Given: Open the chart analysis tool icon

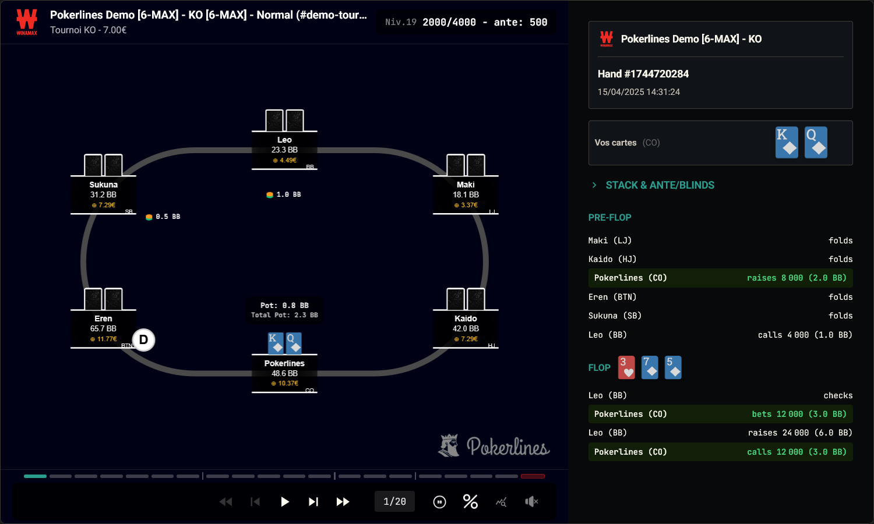Looking at the screenshot, I should 501,502.
